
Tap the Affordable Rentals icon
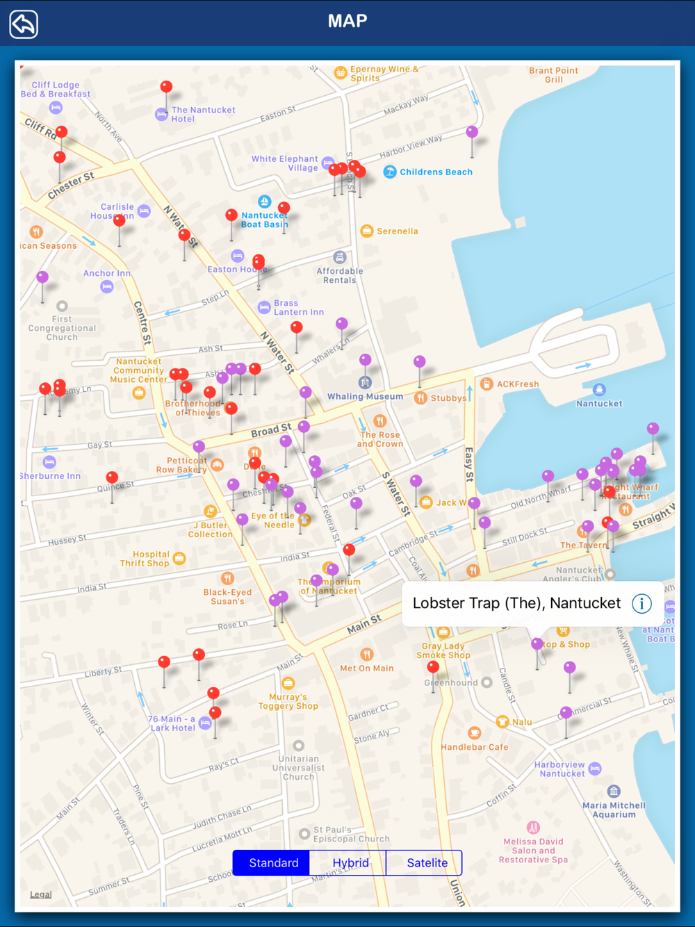coord(339,257)
